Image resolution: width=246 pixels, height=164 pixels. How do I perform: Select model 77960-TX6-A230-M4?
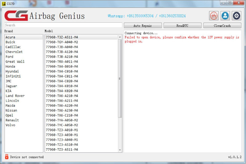tap(81, 111)
